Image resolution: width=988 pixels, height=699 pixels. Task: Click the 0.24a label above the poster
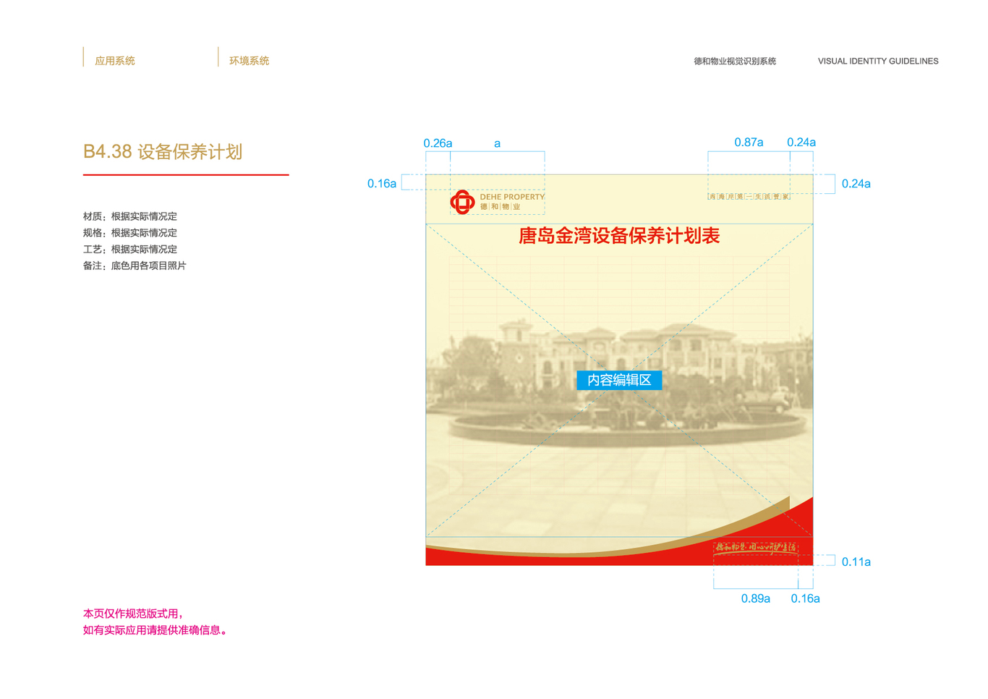click(801, 143)
